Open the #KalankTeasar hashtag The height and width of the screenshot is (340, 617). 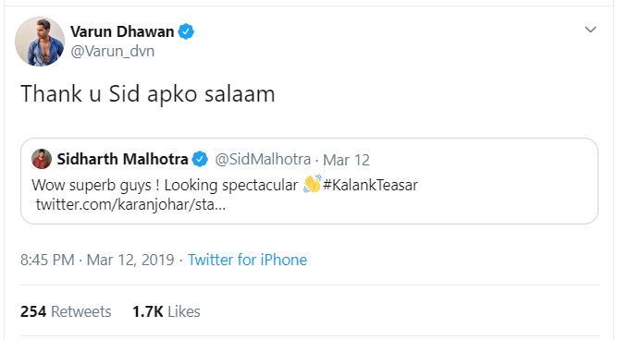coord(370,185)
